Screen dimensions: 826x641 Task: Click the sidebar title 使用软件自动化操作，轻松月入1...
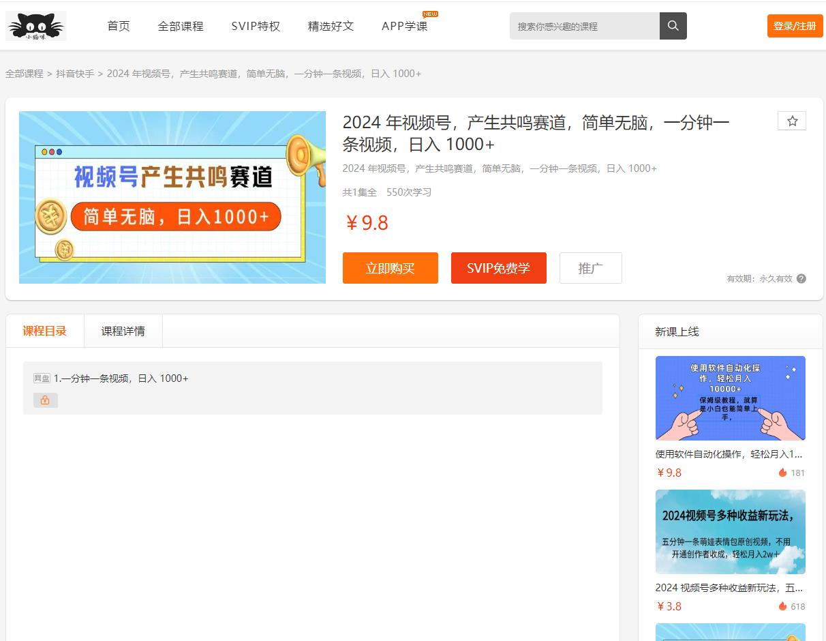[x=729, y=453]
